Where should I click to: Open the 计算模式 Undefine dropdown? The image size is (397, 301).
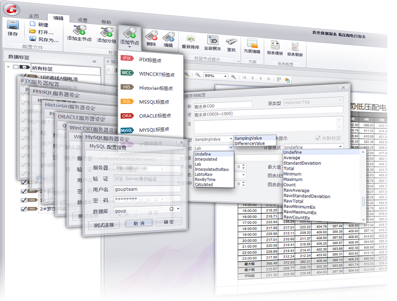pos(340,146)
